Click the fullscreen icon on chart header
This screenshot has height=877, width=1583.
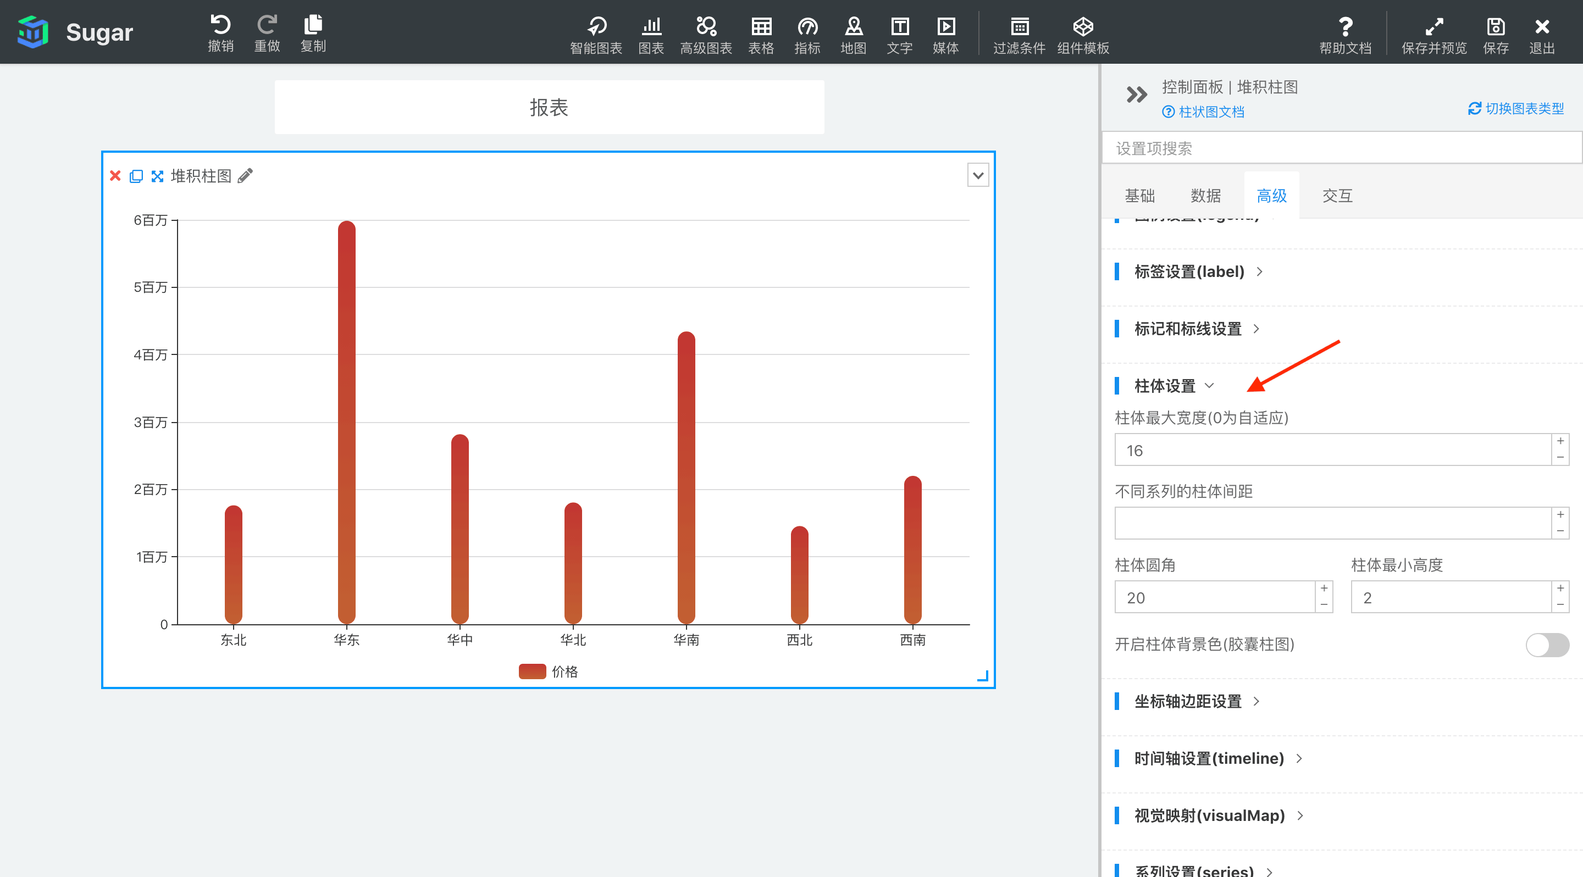157,176
